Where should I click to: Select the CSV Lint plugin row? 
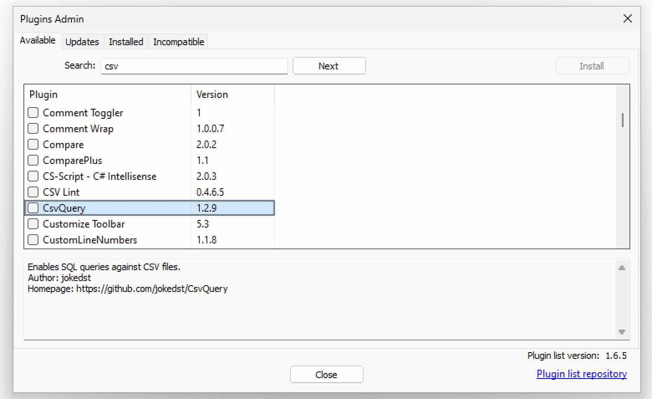point(104,192)
